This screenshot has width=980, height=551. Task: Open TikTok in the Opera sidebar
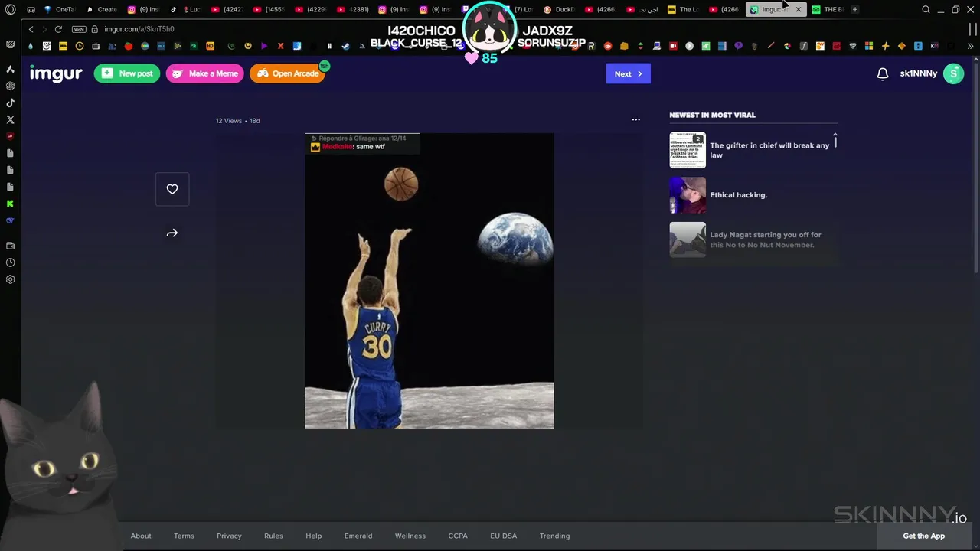coord(10,103)
